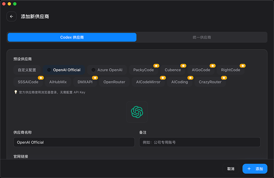Click the 添加新供应商 title
This screenshot has height=178, width=274.
point(35,17)
